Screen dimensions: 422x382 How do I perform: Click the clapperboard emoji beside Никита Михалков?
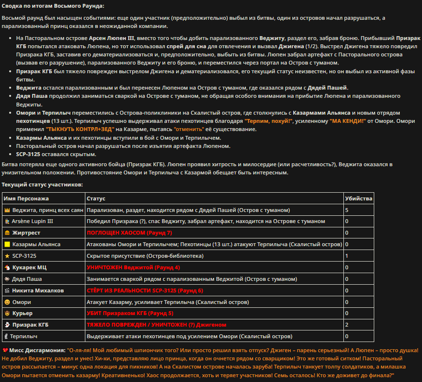coord(7,290)
